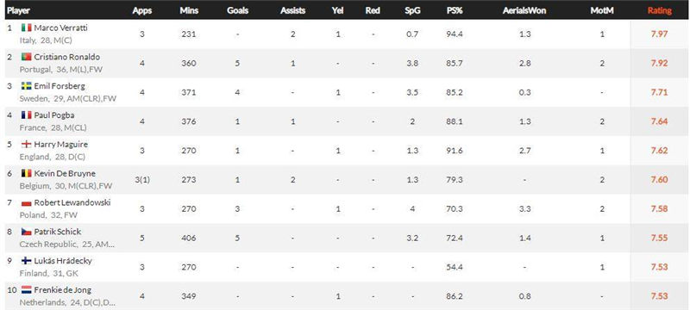Open Lukás Hrádecky player profile link
Image resolution: width=690 pixels, height=310 pixels.
click(63, 261)
